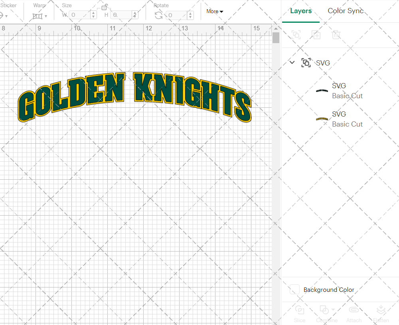
Task: Click the delete layer trash icon
Action: [x=336, y=35]
